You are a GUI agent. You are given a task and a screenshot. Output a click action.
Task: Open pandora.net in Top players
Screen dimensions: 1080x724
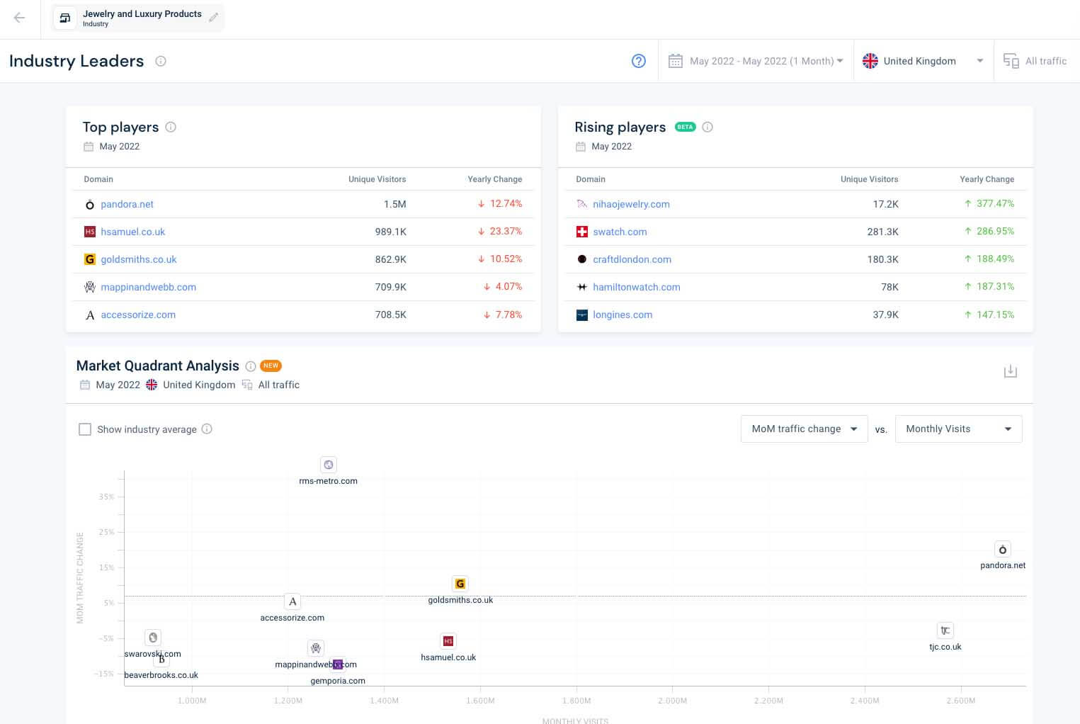(127, 204)
